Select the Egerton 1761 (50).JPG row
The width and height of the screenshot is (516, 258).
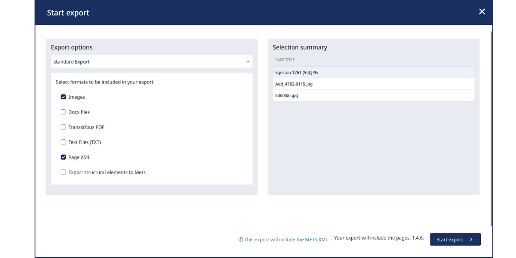[373, 73]
